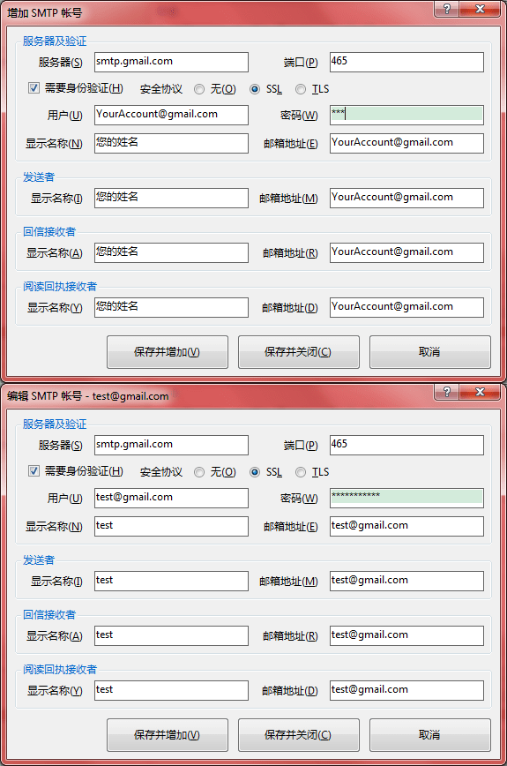Select 无 protocol in add account dialog
507x766 pixels.
tap(199, 89)
